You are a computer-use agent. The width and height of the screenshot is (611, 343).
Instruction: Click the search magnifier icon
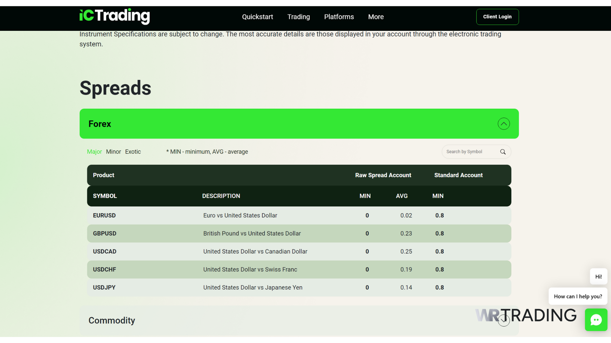(x=503, y=152)
